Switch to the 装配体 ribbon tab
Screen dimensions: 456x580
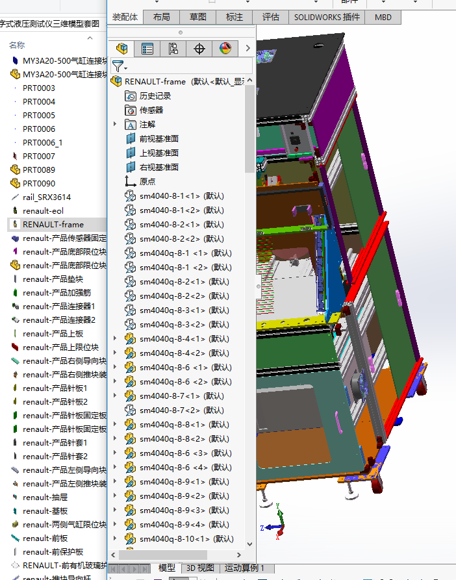click(x=125, y=17)
